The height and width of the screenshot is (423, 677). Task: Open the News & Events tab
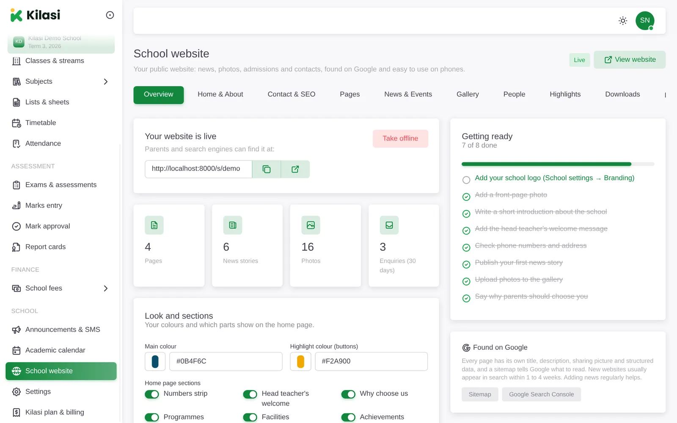(x=408, y=95)
